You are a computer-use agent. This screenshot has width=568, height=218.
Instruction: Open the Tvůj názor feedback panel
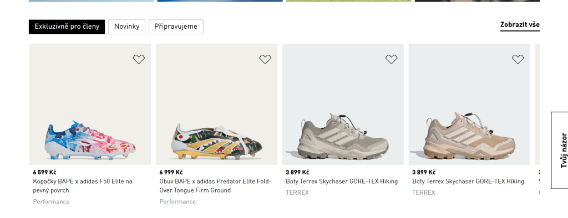tap(560, 150)
